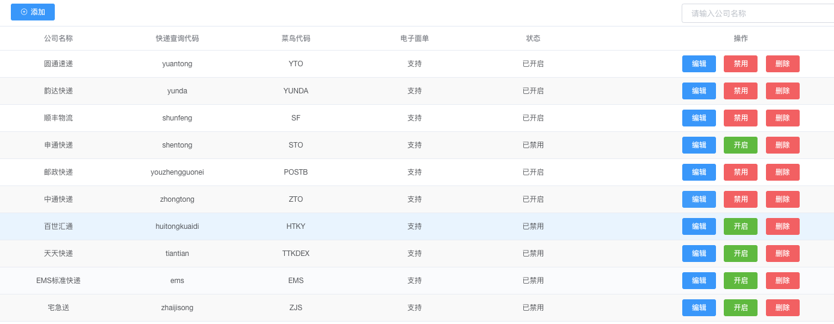This screenshot has height=324, width=834.
Task: Disable the 圆通速递 courier
Action: coord(740,64)
